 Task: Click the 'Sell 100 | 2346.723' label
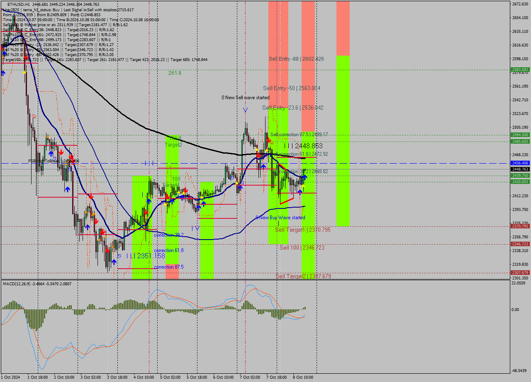point(302,247)
